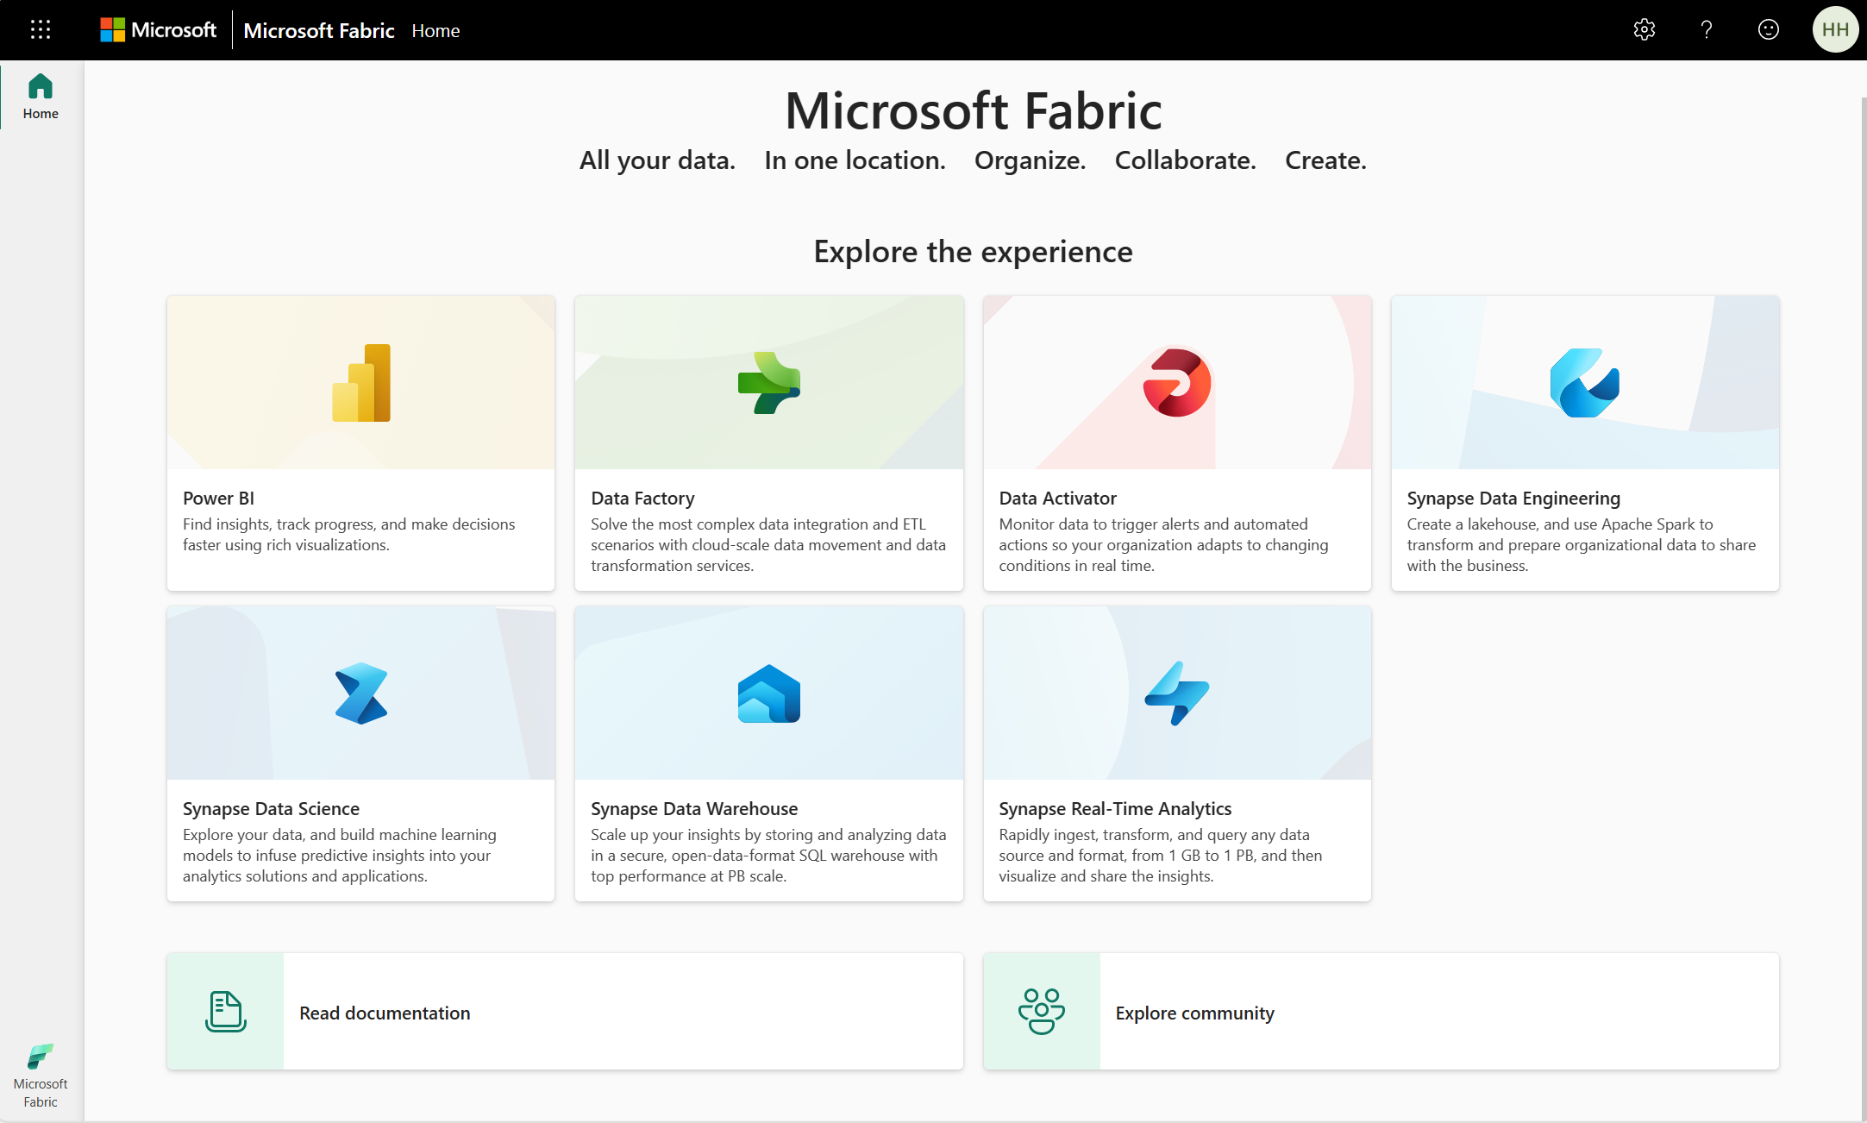Click the Synapse Data Warehouse description text
This screenshot has width=1867, height=1123.
(x=768, y=856)
